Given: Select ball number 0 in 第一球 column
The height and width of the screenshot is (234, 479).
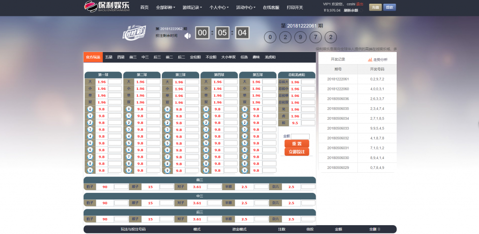Looking at the screenshot, I should (89, 109).
